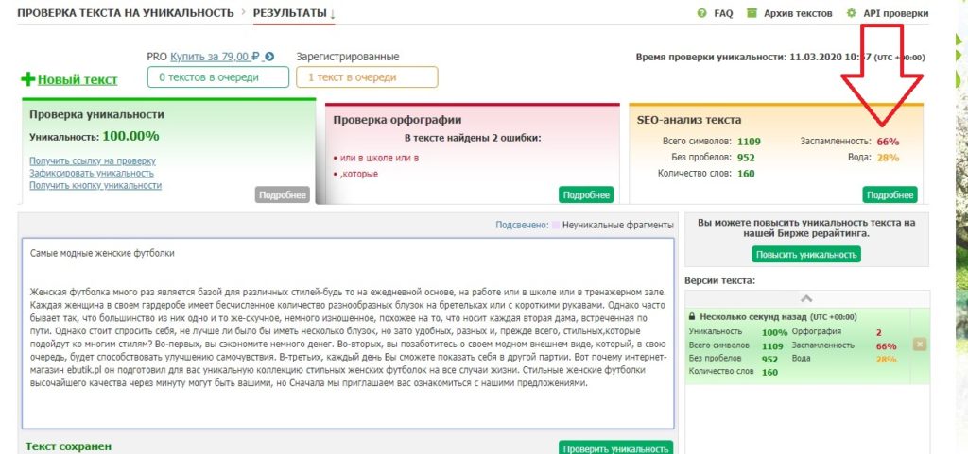Click the API проверки gear icon
The height and width of the screenshot is (454, 968).
tap(852, 13)
